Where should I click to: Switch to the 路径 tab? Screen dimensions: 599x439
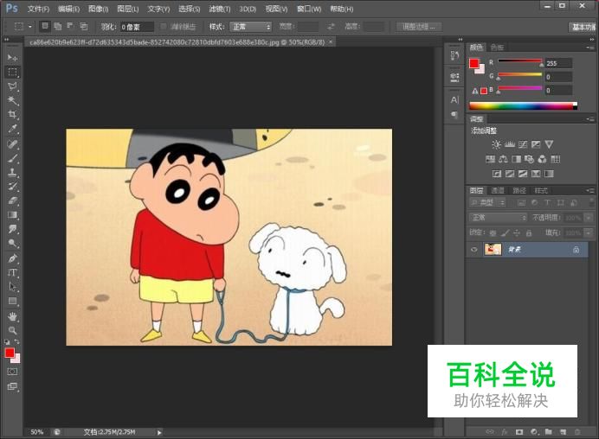(519, 190)
